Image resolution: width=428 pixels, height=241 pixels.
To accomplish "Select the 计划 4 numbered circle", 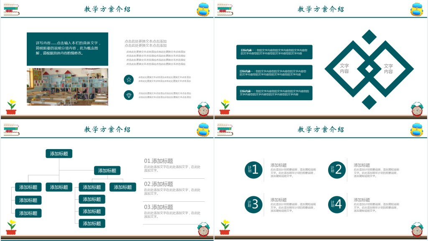I will pyautogui.click(x=337, y=204).
